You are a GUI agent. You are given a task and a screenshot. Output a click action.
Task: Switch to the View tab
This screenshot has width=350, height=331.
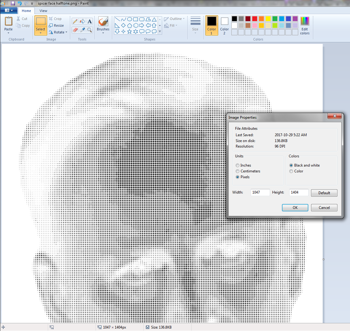[43, 10]
